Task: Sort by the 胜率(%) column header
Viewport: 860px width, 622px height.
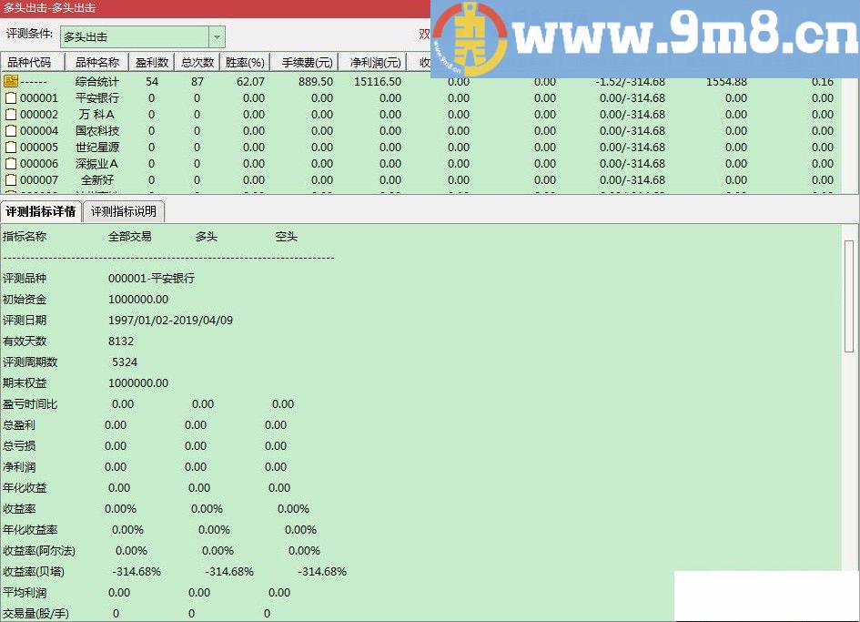Action: pos(244,62)
